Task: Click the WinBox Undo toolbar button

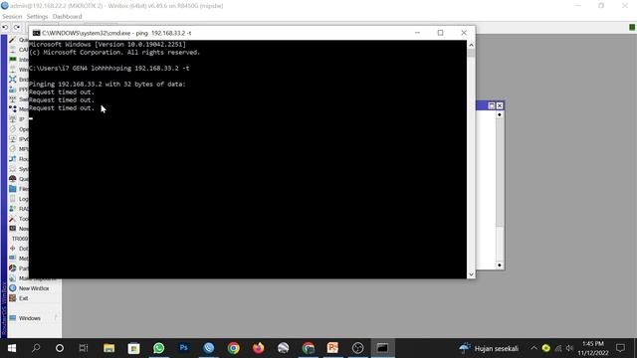Action: tap(5, 27)
